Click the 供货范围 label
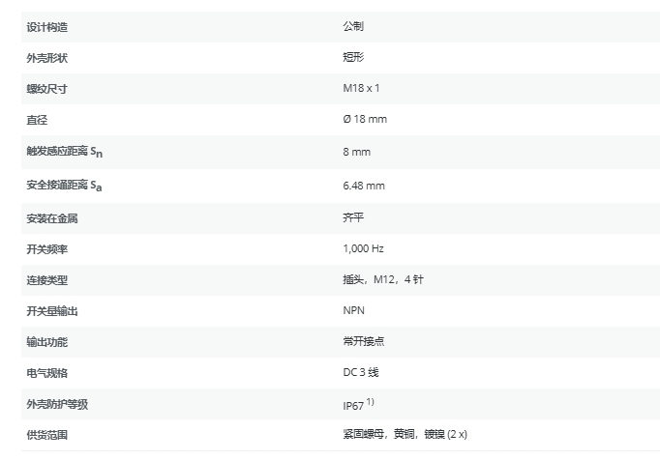The image size is (660, 461). click(46, 435)
